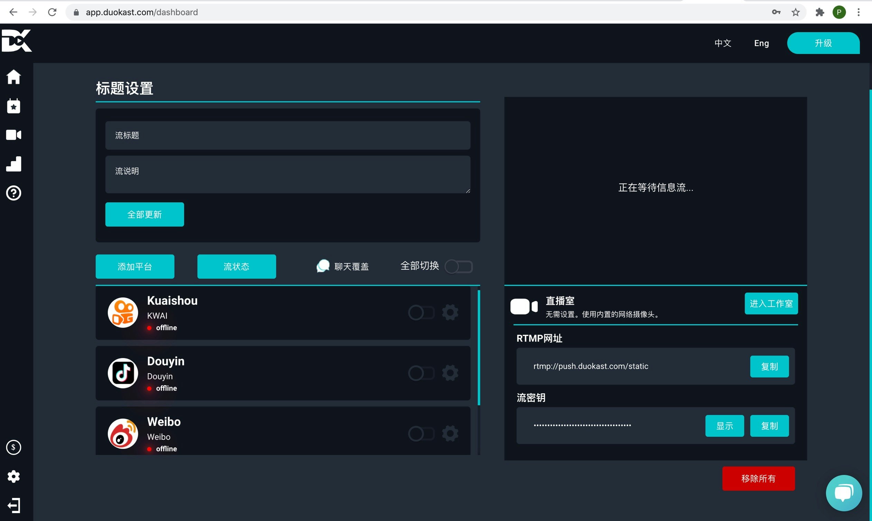Click the platform list scrollbar
This screenshot has width=872, height=521.
(479, 347)
